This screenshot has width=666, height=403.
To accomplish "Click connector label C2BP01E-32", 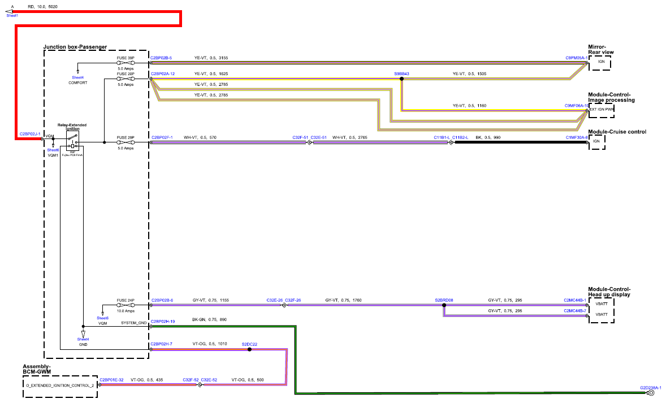I will click(x=112, y=380).
